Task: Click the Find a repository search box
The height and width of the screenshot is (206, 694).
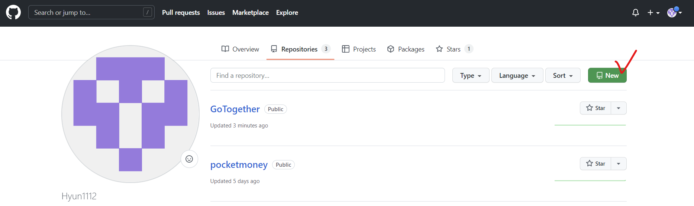Action: (x=327, y=75)
